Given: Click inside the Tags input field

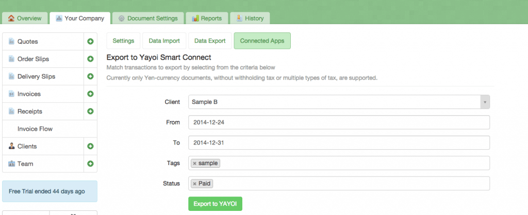Looking at the screenshot, I should click(339, 163).
